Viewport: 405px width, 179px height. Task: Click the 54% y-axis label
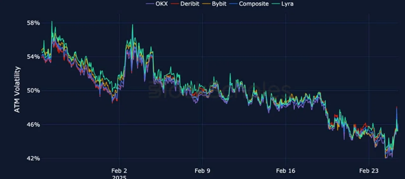[x=33, y=57]
